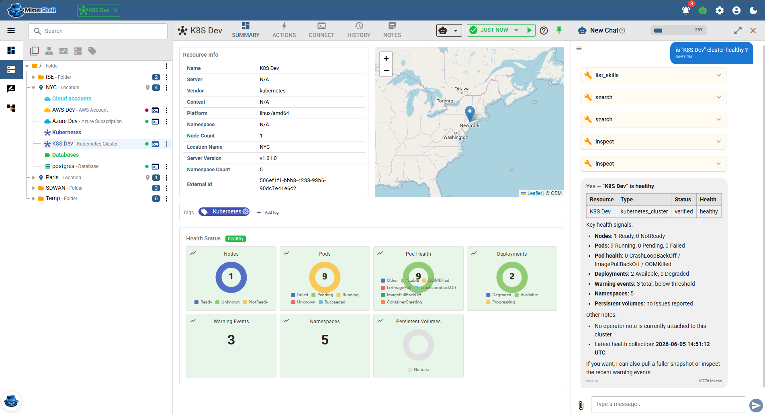The height and width of the screenshot is (414, 765).
Task: Click the New Chat help icon
Action: point(622,31)
